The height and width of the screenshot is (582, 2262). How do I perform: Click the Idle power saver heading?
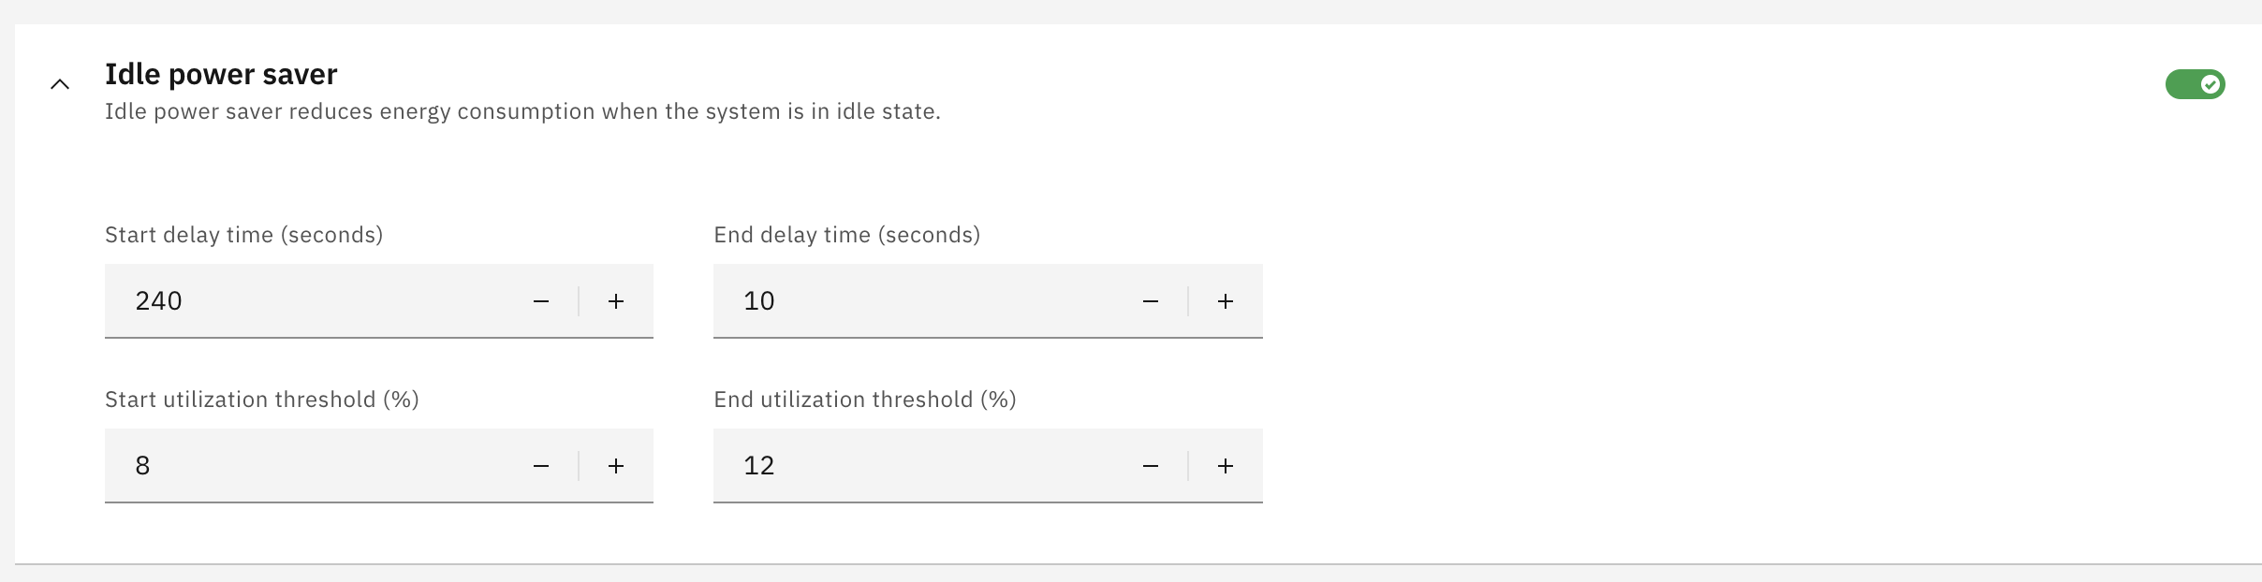pos(221,74)
